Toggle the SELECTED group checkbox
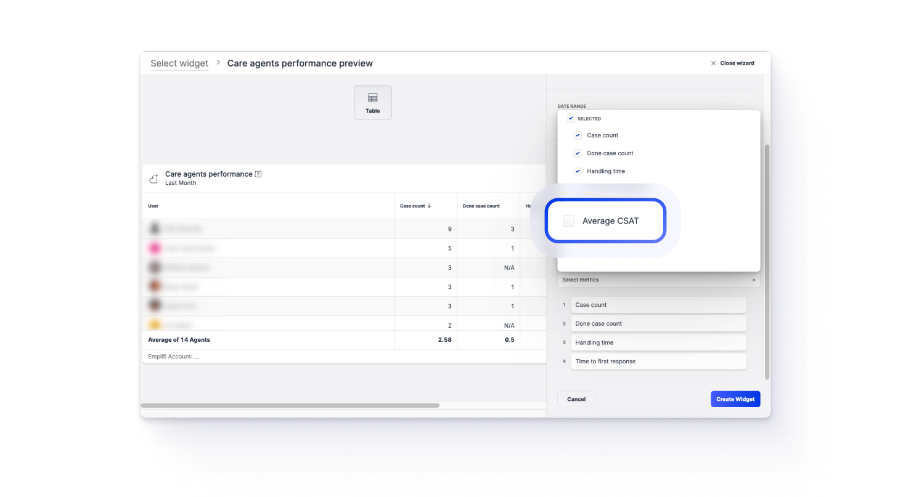Image resolution: width=911 pixels, height=497 pixels. point(571,119)
